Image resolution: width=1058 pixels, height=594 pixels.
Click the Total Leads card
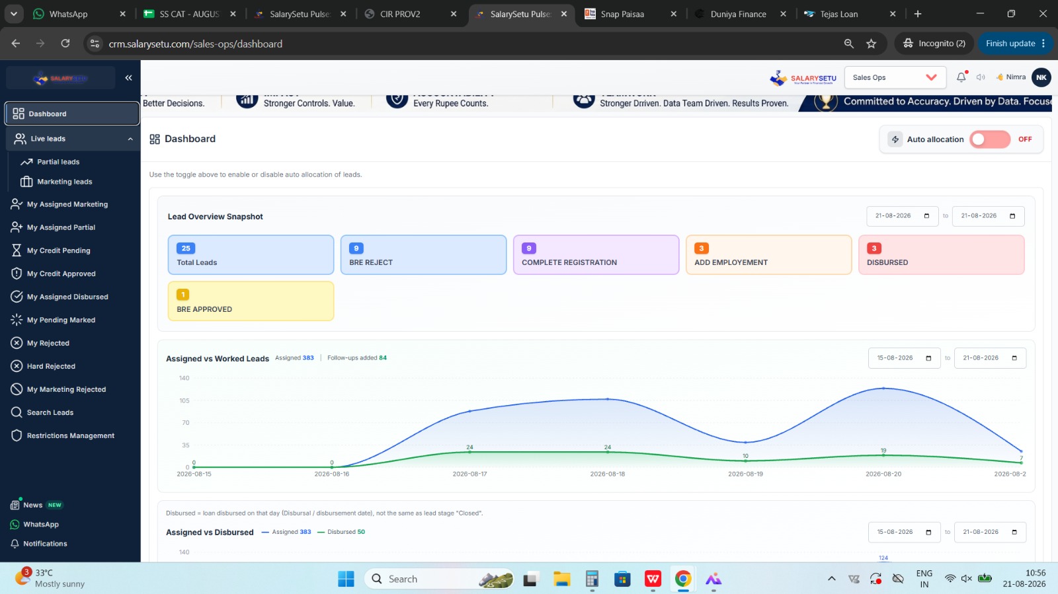click(x=251, y=255)
